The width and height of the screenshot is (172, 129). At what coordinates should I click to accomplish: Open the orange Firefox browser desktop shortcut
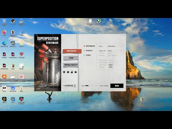(x=4, y=32)
